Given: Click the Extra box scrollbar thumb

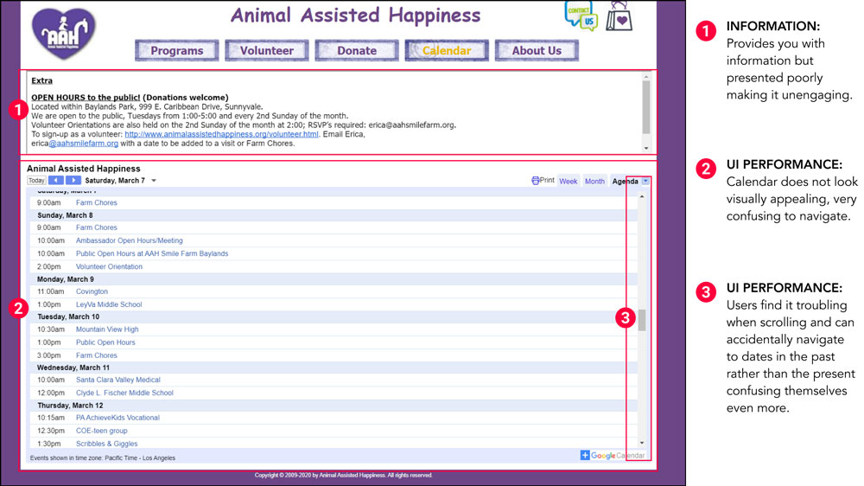Looking at the screenshot, I should tap(646, 107).
